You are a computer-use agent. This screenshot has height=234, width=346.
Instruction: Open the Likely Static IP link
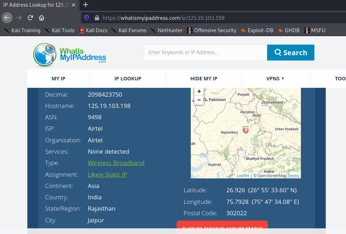(x=108, y=175)
